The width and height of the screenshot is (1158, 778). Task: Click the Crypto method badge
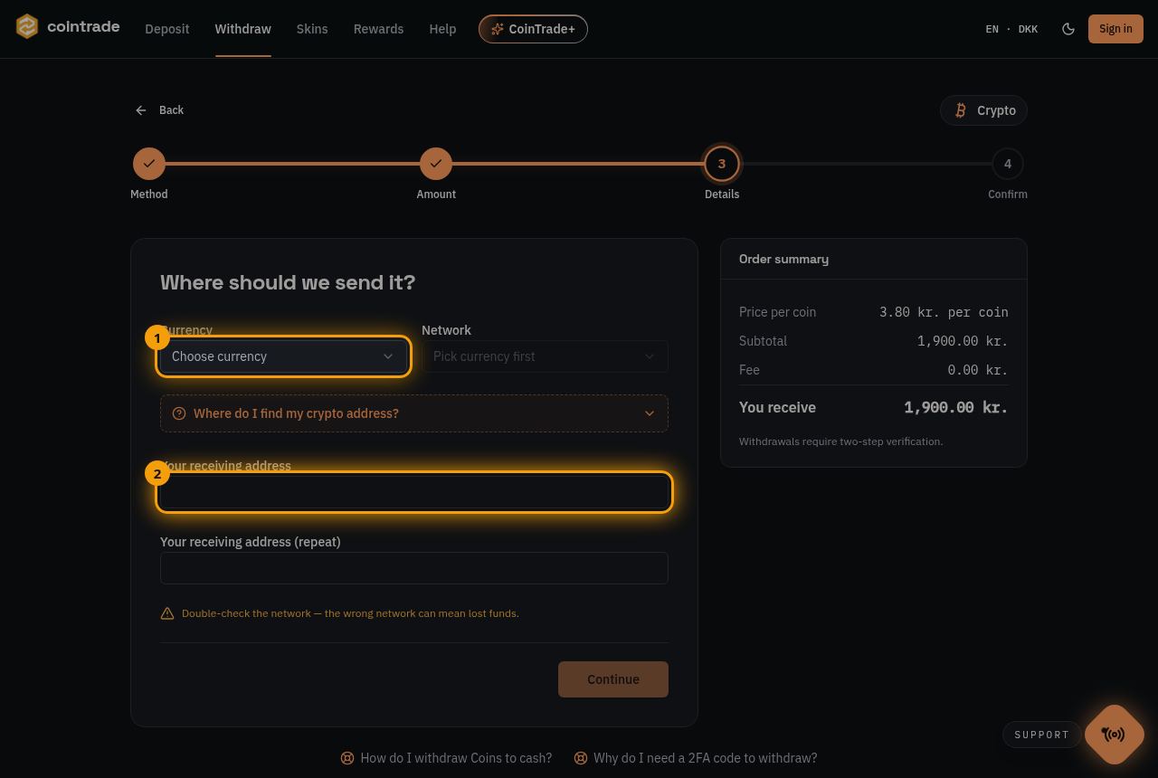pyautogui.click(x=984, y=110)
